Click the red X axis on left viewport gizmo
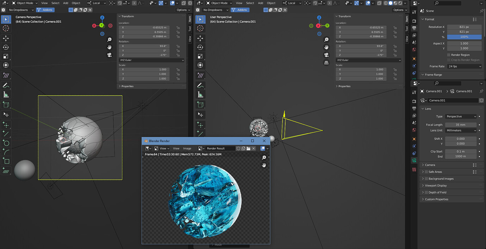486x249 pixels. (x=94, y=26)
